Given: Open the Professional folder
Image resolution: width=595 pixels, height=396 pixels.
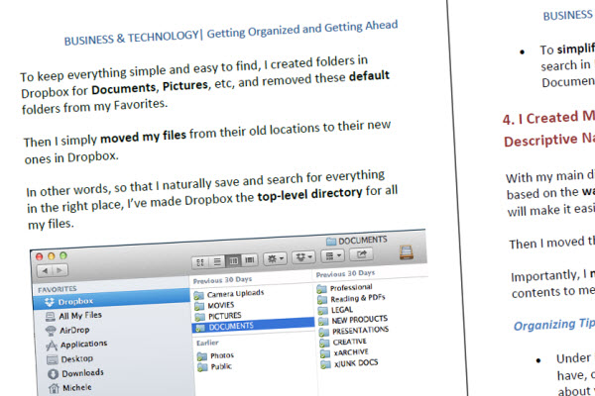Looking at the screenshot, I should click(x=351, y=287).
